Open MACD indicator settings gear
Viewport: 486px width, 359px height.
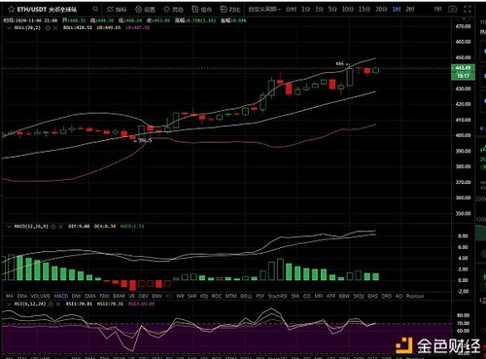(x=53, y=226)
